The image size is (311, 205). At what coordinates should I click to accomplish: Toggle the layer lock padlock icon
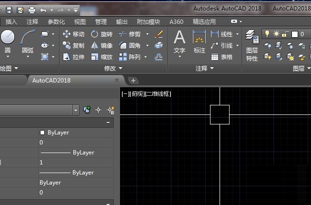[284, 34]
